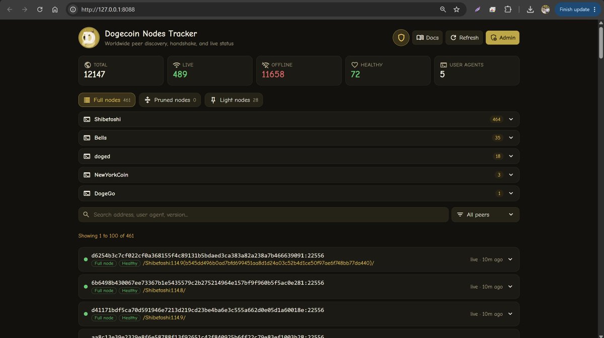Click the purple feather extension icon
This screenshot has height=338, width=604.
point(478,10)
